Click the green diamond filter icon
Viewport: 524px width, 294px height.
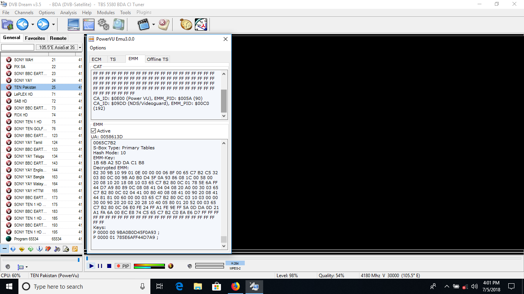click(30, 249)
